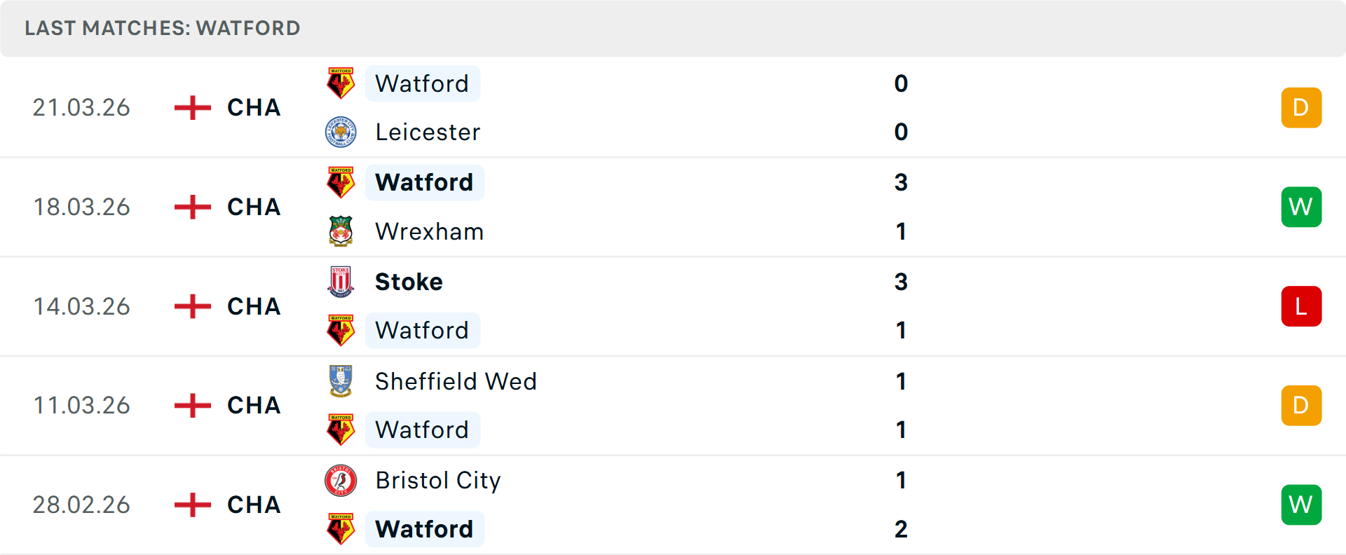Click the yellow D badge for the Leicester draw
The width and height of the screenshot is (1346, 555).
(x=1302, y=107)
